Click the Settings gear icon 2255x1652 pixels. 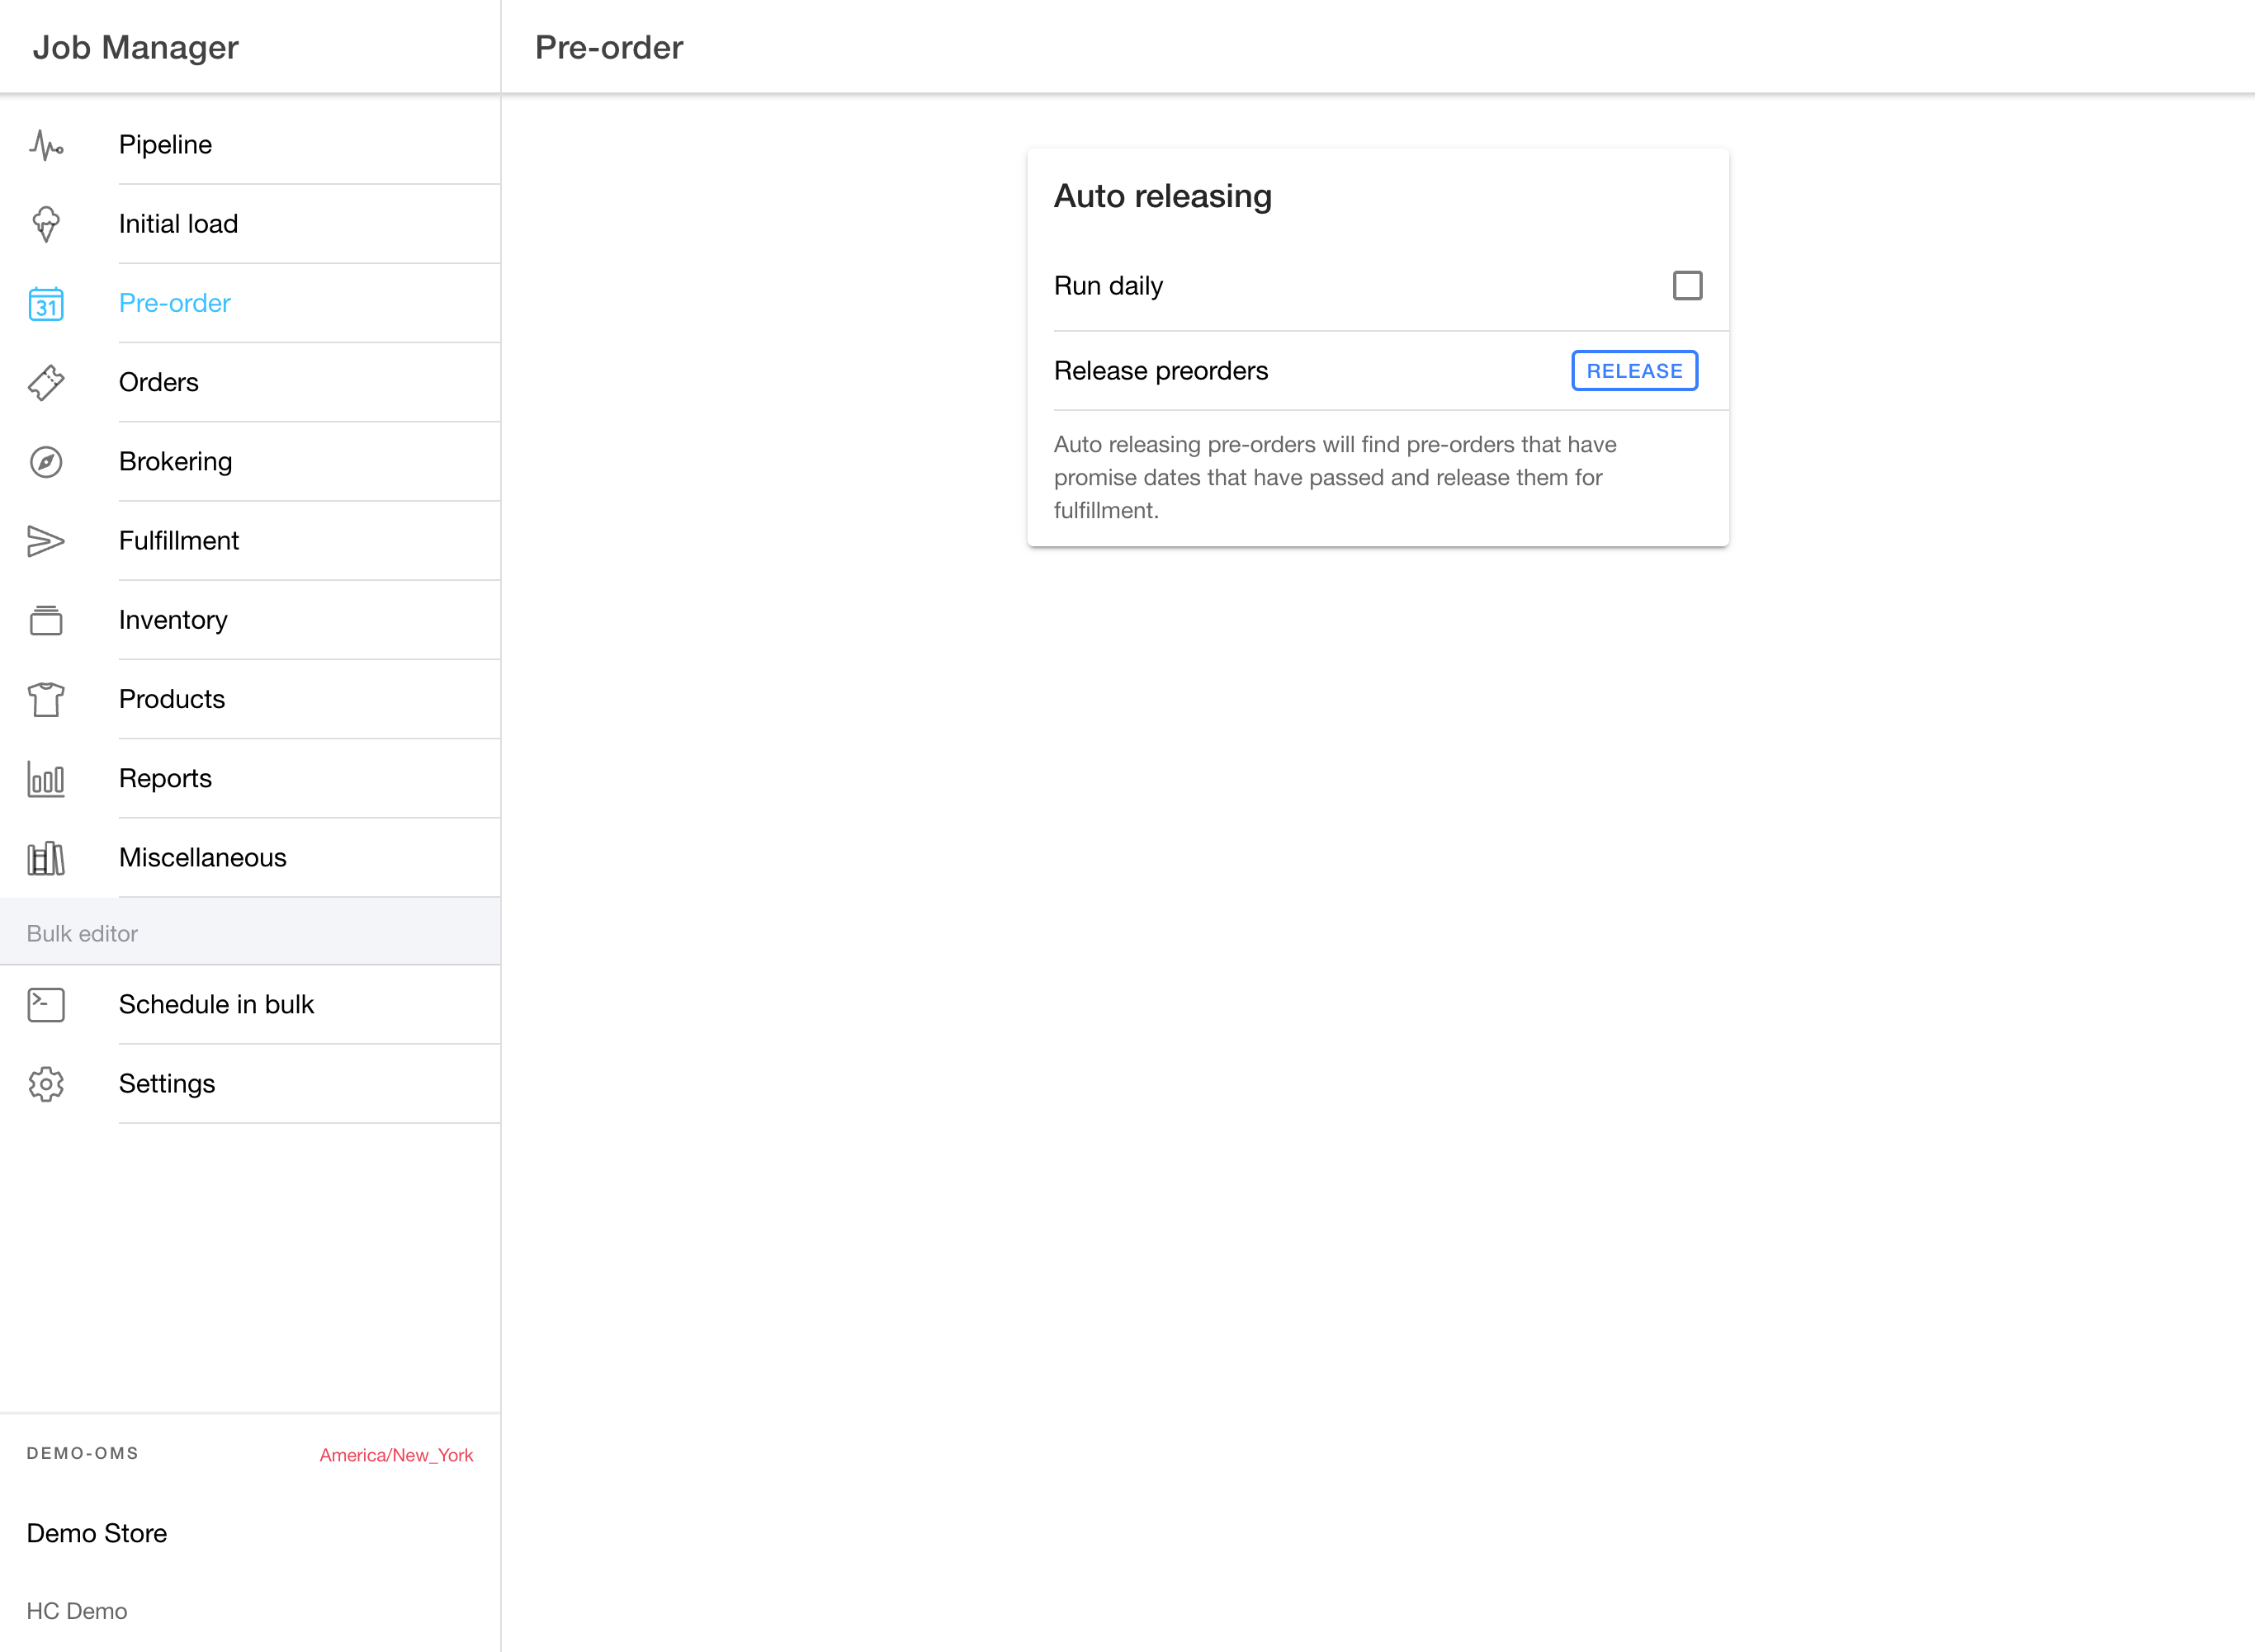46,1084
